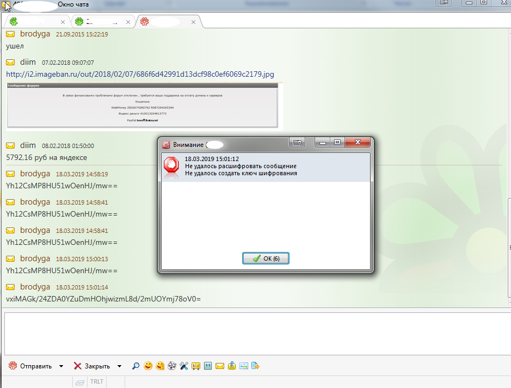The height and width of the screenshot is (388, 511).
Task: Open the imageban.ru image link
Action: (x=140, y=74)
